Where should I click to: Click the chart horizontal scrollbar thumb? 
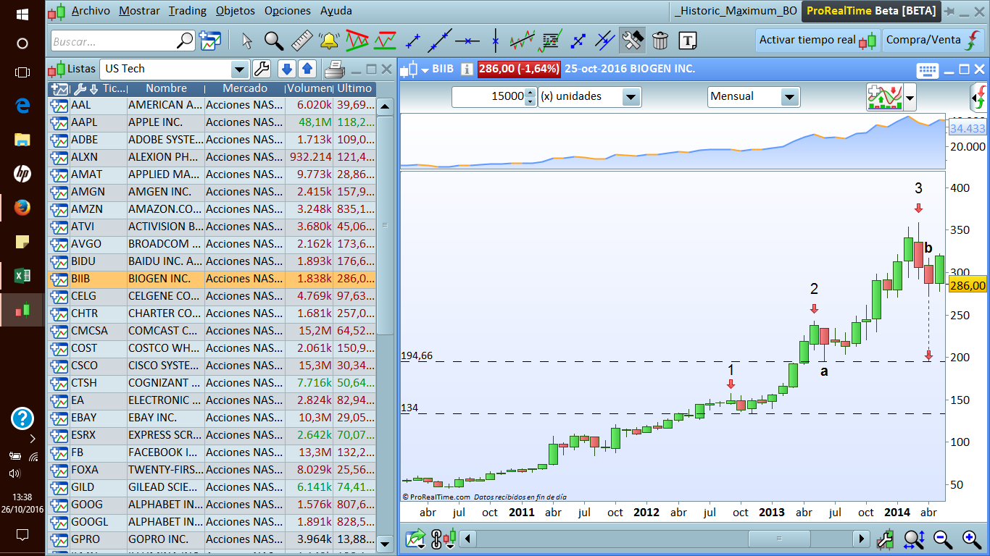[x=779, y=539]
